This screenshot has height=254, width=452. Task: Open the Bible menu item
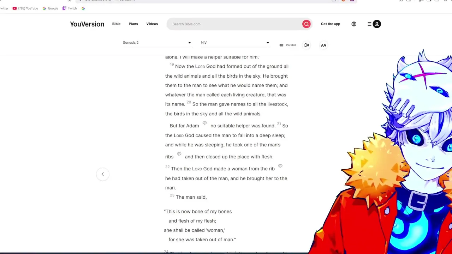point(116,24)
